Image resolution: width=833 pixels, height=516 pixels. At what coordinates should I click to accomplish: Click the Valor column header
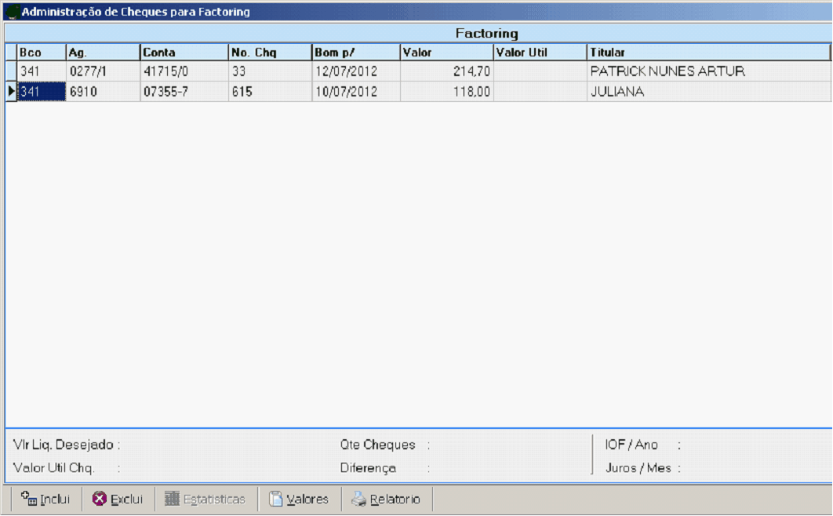point(446,53)
